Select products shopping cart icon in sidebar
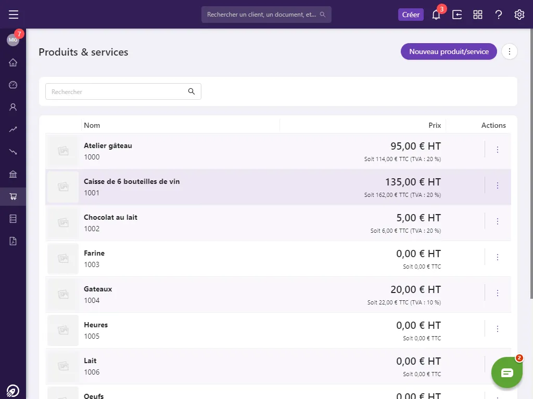The height and width of the screenshot is (399, 533). [x=13, y=196]
